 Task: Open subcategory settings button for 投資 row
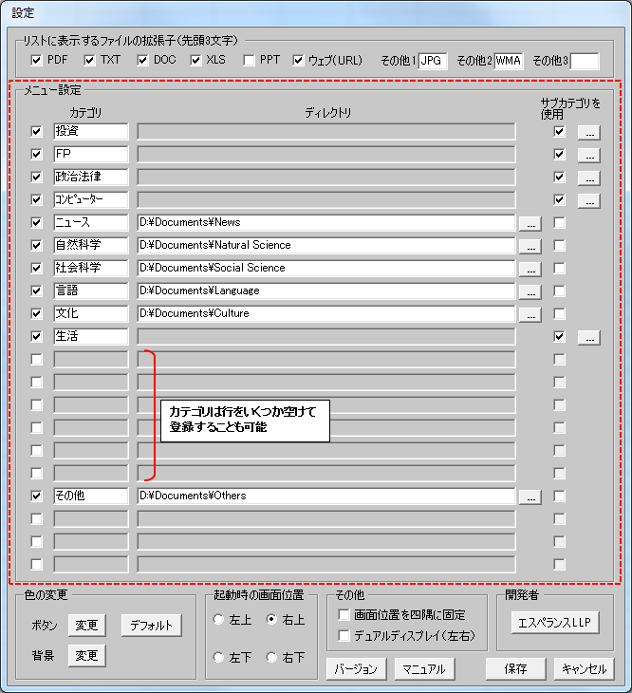(x=589, y=133)
